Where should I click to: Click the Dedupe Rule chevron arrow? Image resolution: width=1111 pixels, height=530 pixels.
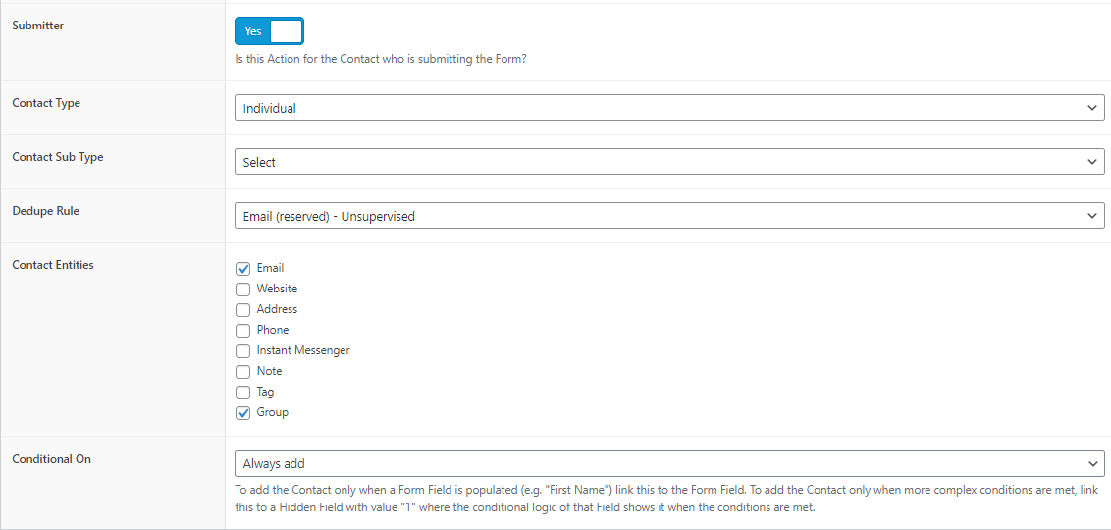click(1091, 215)
